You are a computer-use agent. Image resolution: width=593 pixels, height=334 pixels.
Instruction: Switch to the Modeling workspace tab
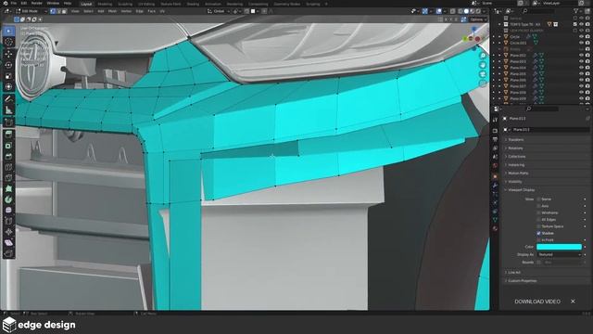pyautogui.click(x=105, y=4)
